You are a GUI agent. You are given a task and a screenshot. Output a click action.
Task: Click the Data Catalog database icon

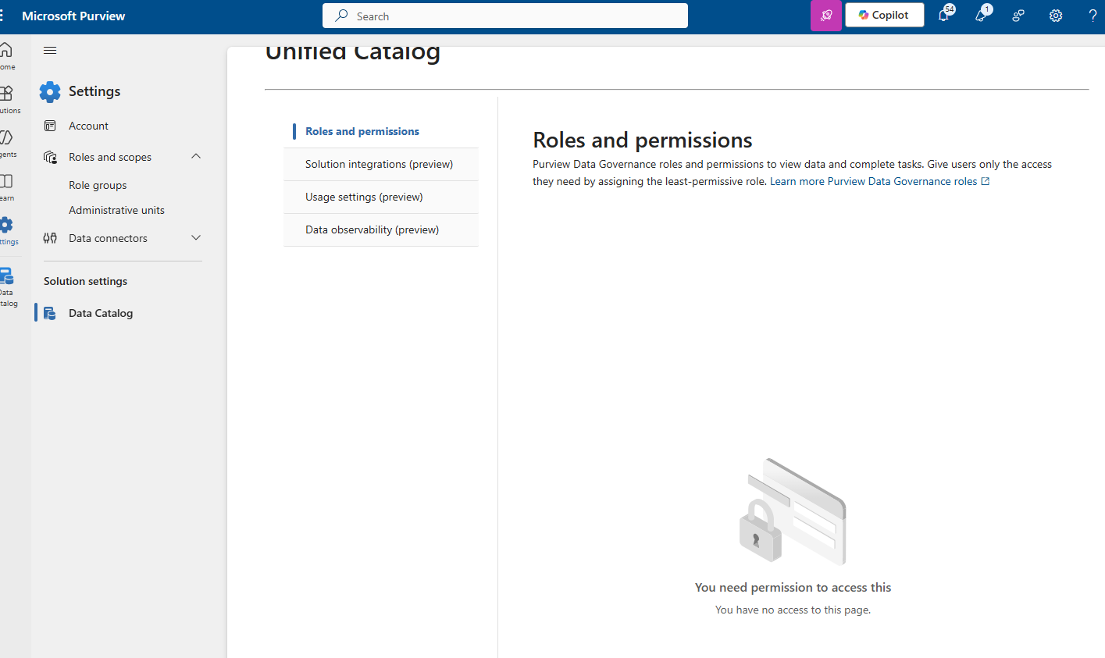[49, 313]
